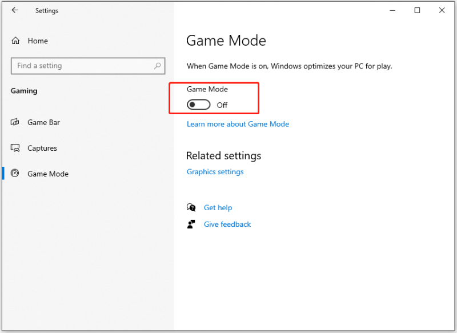Viewport: 457px width, 333px height.
Task: Click the Get help chat icon
Action: (x=191, y=207)
